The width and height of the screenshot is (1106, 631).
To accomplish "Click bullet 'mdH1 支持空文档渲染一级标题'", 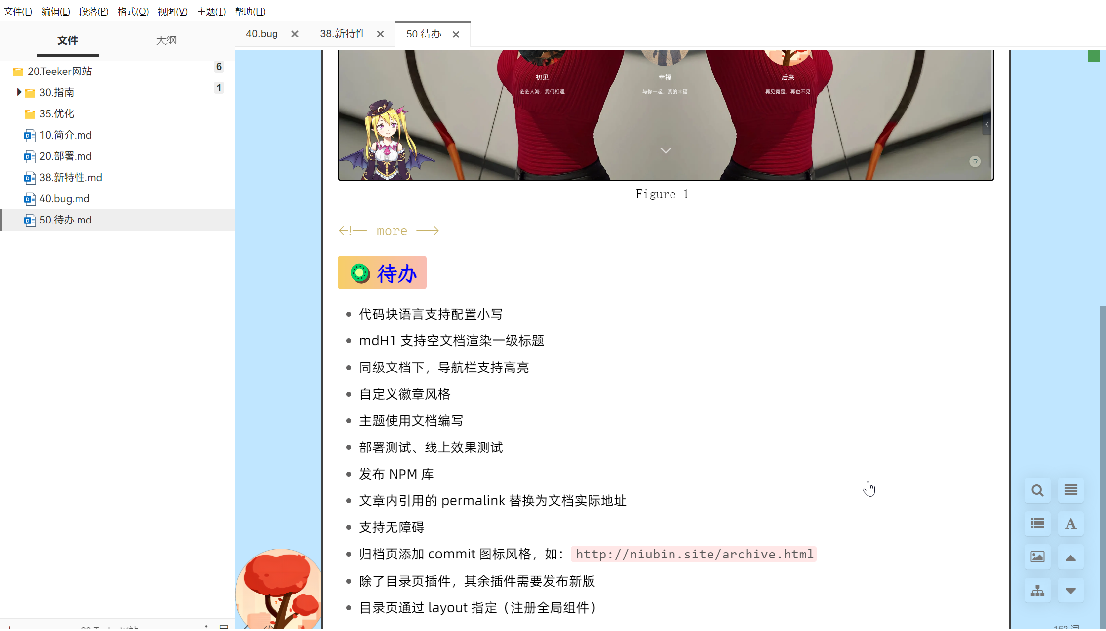I will click(451, 341).
